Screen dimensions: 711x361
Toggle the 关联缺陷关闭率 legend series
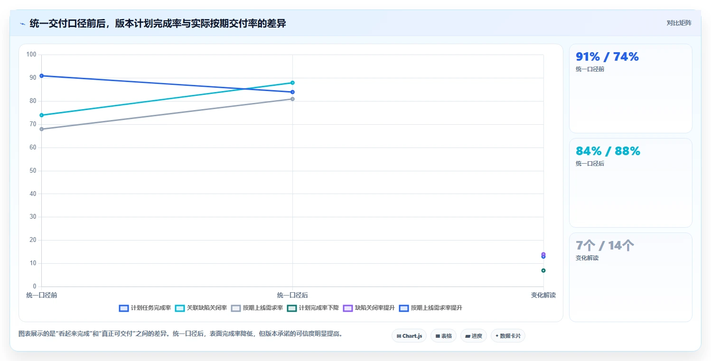(201, 308)
